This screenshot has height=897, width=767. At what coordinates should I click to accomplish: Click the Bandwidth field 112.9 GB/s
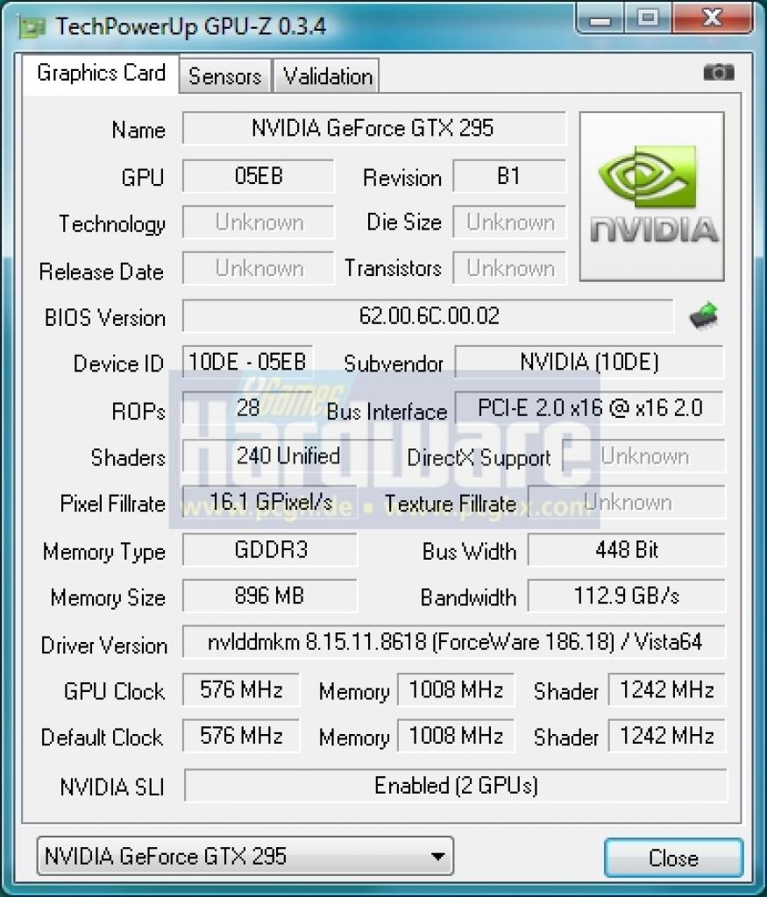(626, 596)
